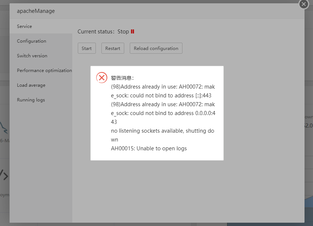
Task: Open Performance optimization section
Action: click(41, 71)
